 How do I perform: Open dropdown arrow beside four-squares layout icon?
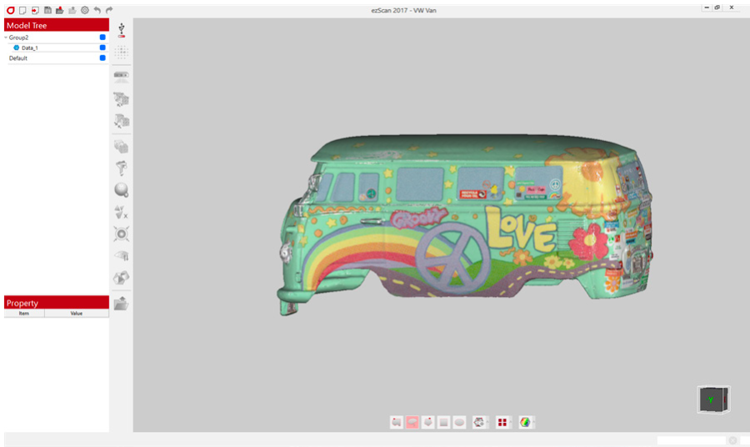(510, 422)
